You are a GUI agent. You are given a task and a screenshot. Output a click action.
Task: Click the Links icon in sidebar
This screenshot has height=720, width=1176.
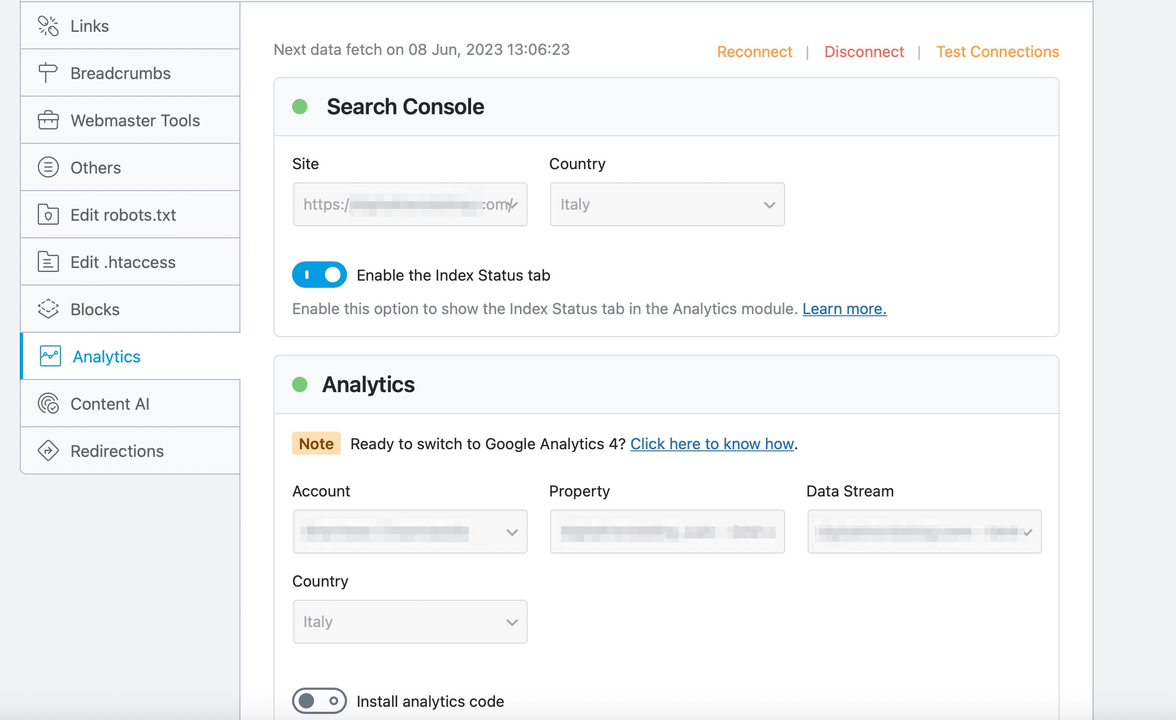tap(48, 25)
